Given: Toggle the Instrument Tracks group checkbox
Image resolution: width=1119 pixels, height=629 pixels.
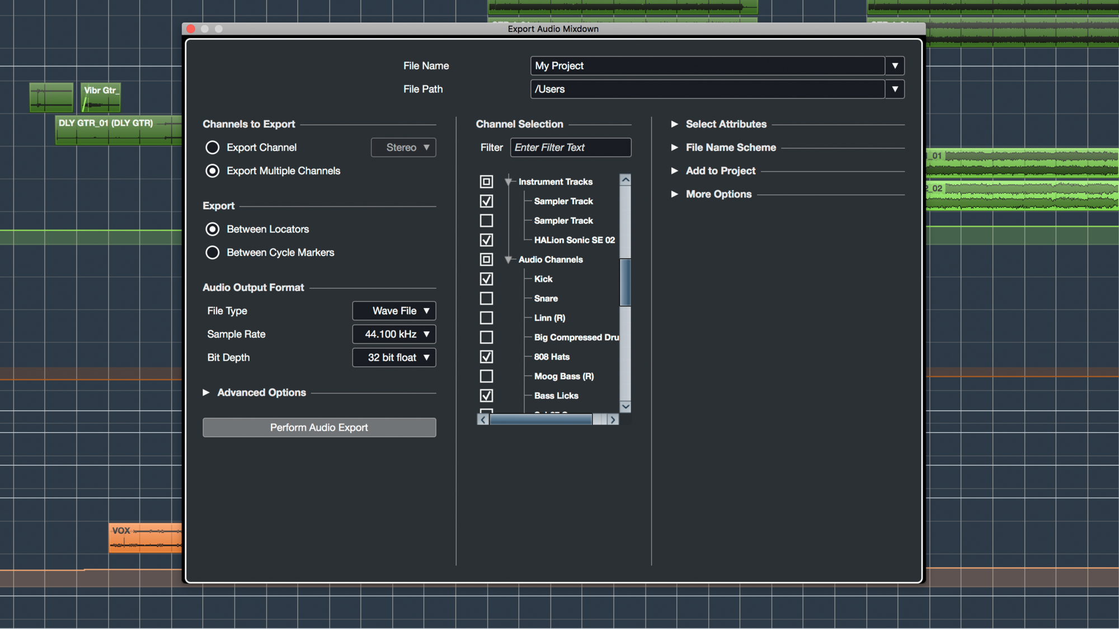Looking at the screenshot, I should [486, 182].
